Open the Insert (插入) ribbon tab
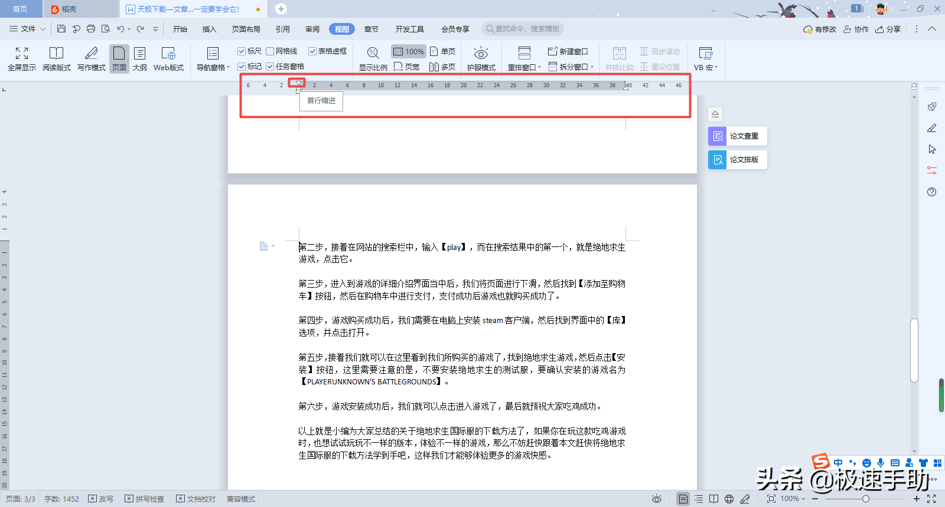The height and width of the screenshot is (507, 945). 210,29
